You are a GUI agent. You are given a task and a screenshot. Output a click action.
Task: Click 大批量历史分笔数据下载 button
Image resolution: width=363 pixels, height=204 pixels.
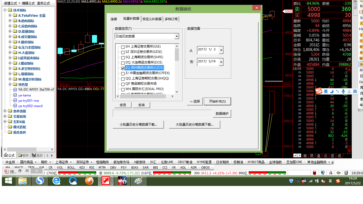click(x=195, y=124)
